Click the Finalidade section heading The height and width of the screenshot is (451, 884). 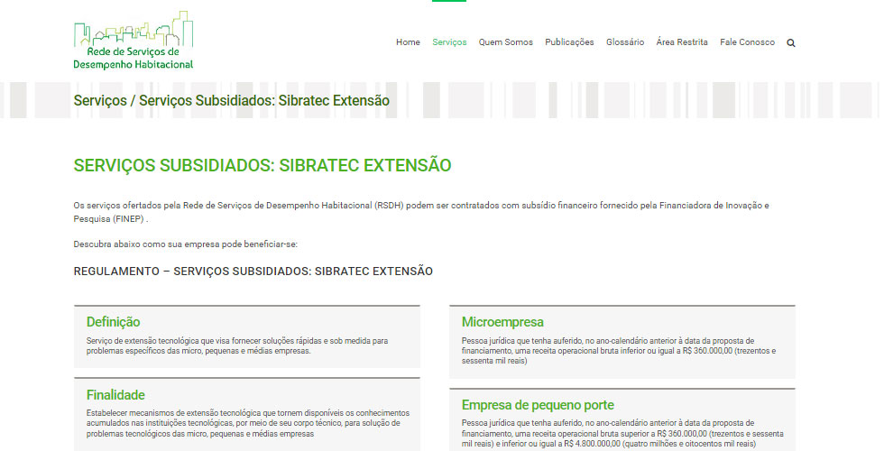115,395
